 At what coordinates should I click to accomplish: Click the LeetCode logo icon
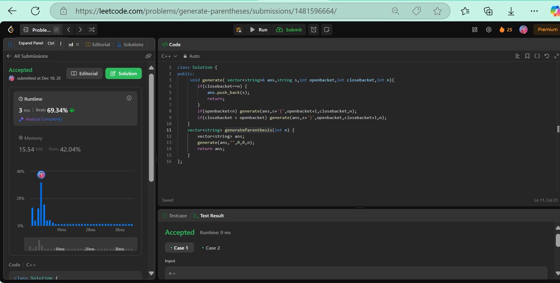coord(10,29)
